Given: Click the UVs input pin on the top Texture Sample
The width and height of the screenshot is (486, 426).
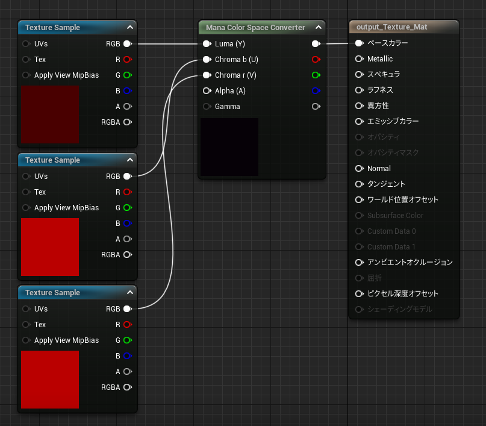Looking at the screenshot, I should tap(26, 44).
